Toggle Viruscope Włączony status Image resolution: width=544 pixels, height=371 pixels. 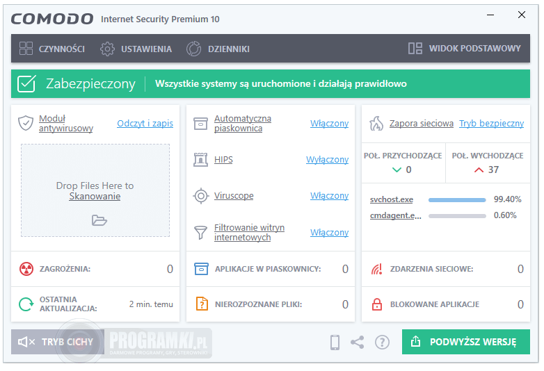click(x=329, y=196)
